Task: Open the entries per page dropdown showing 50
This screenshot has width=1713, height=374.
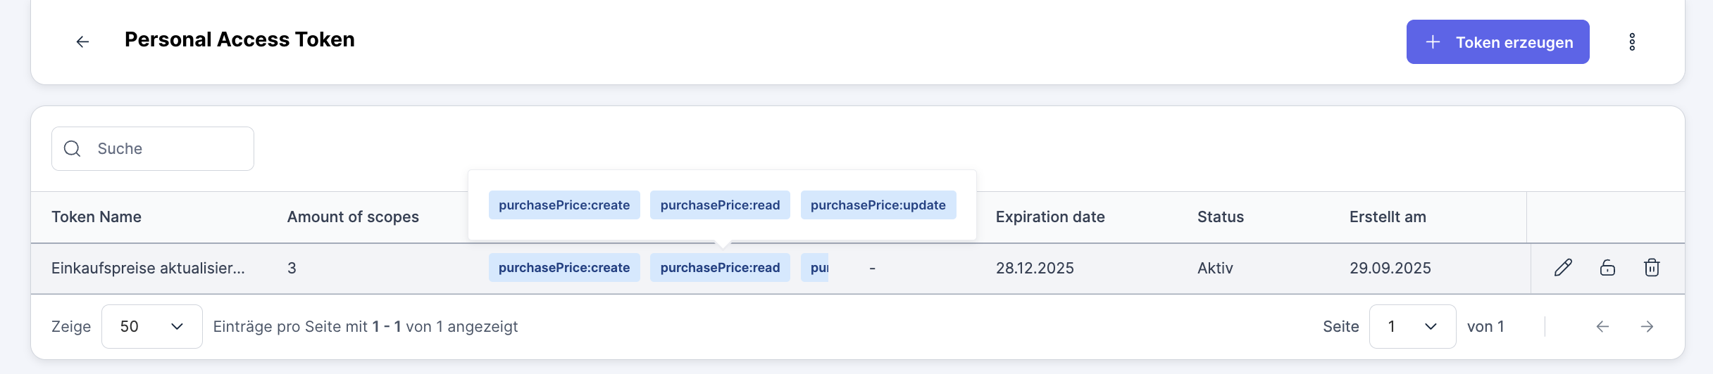Action: point(151,326)
